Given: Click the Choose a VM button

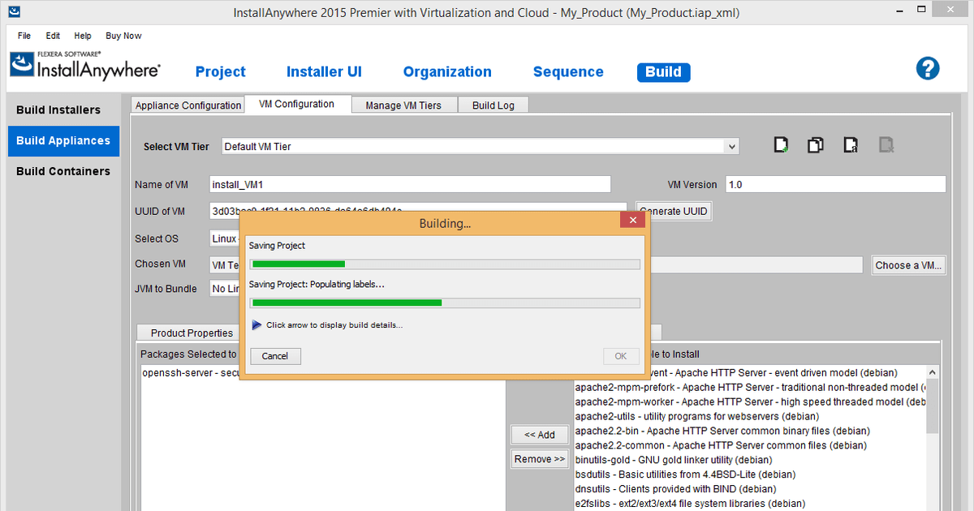Looking at the screenshot, I should (908, 264).
